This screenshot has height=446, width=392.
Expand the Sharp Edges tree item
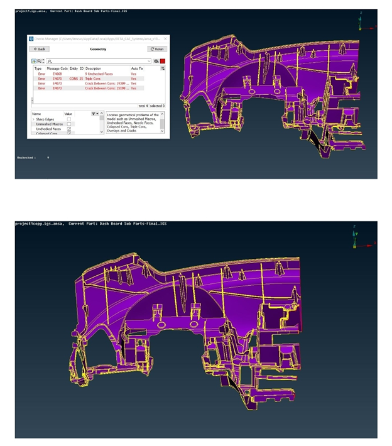pyautogui.click(x=33, y=119)
